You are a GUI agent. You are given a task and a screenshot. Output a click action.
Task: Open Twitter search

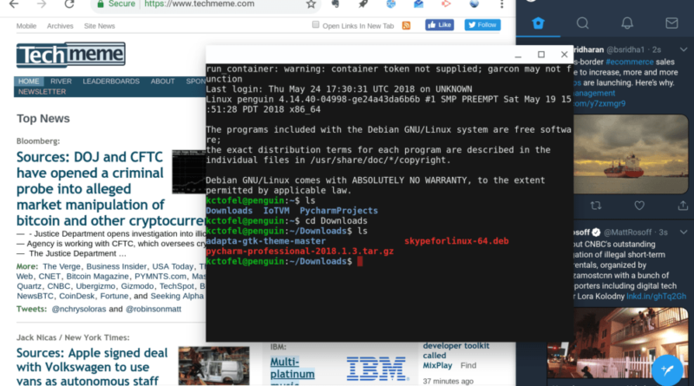pyautogui.click(x=582, y=23)
